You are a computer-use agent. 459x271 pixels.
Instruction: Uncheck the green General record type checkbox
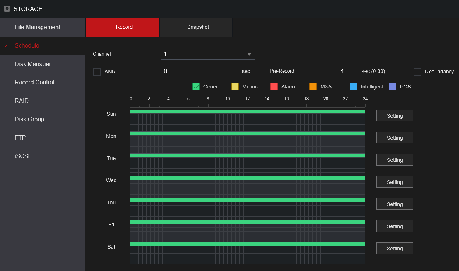pyautogui.click(x=196, y=87)
